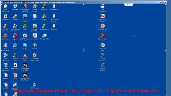Launch the Adobe Photoshop shortcut
The image size is (171, 96).
tap(103, 55)
